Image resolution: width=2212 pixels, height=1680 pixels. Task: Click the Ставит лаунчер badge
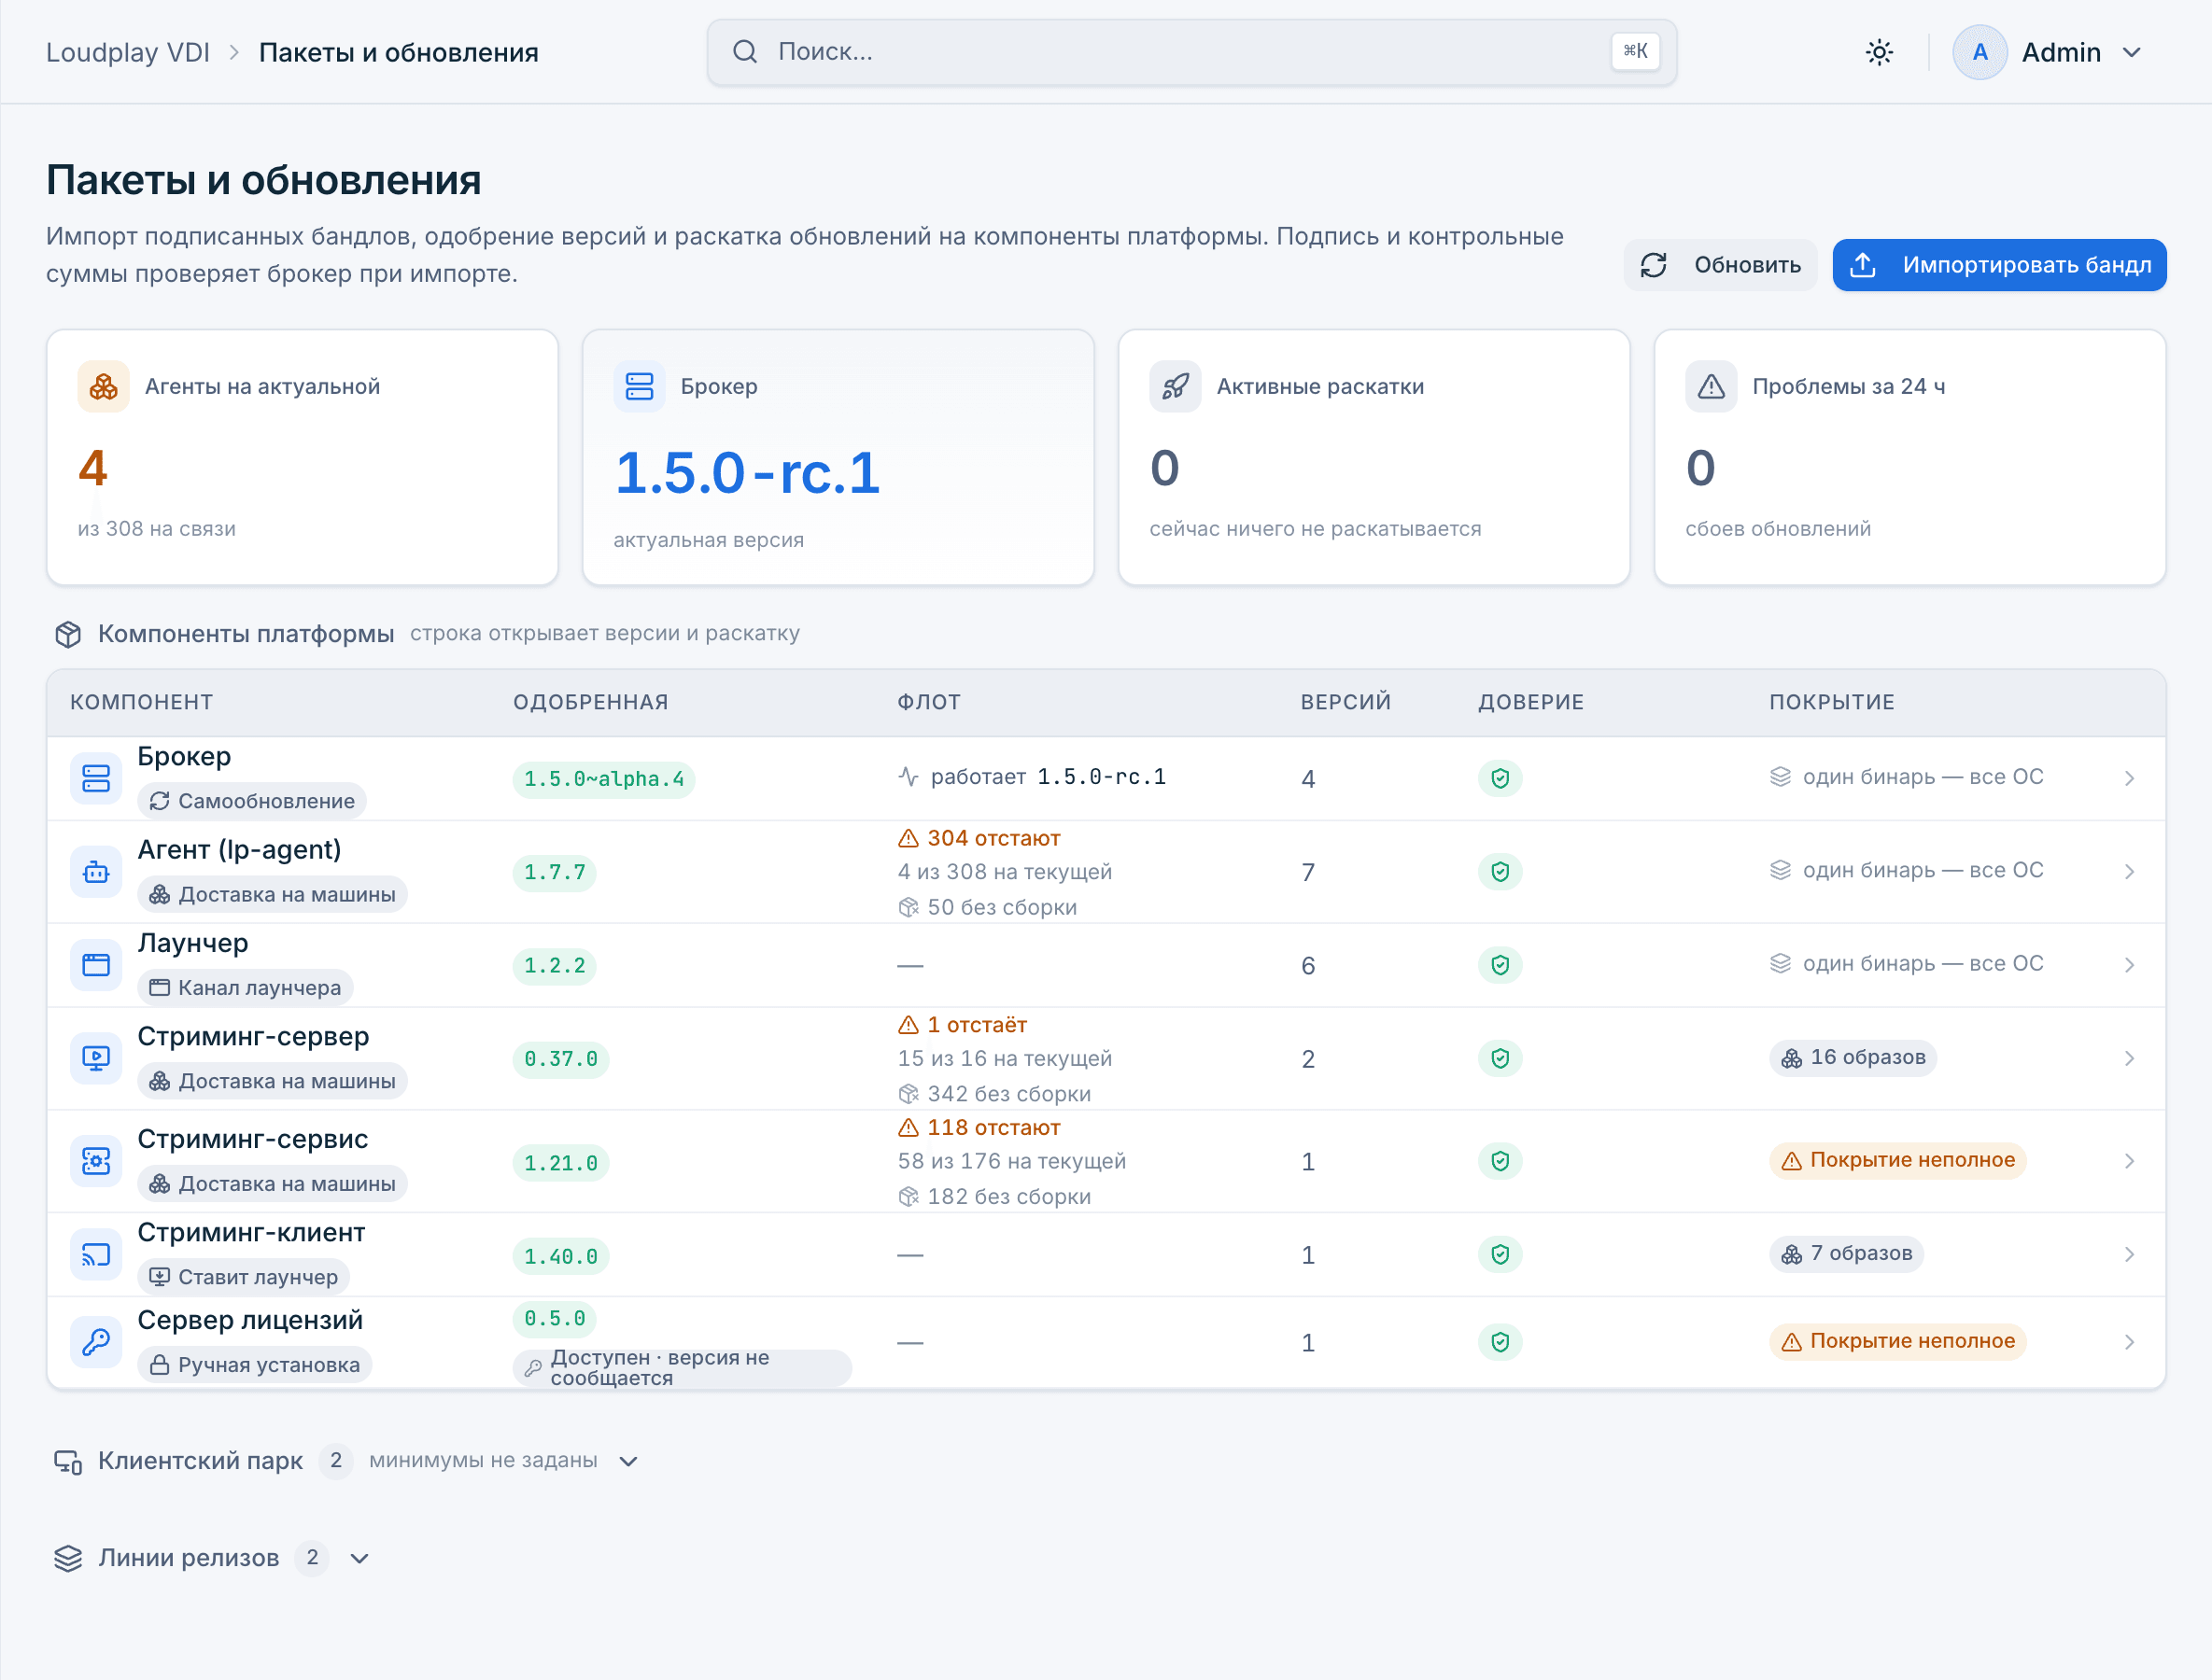[x=244, y=1277]
